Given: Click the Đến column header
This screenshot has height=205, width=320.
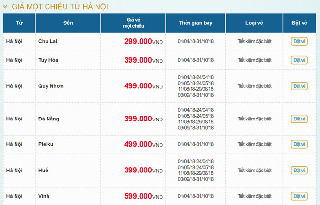Looking at the screenshot, I should [68, 23].
